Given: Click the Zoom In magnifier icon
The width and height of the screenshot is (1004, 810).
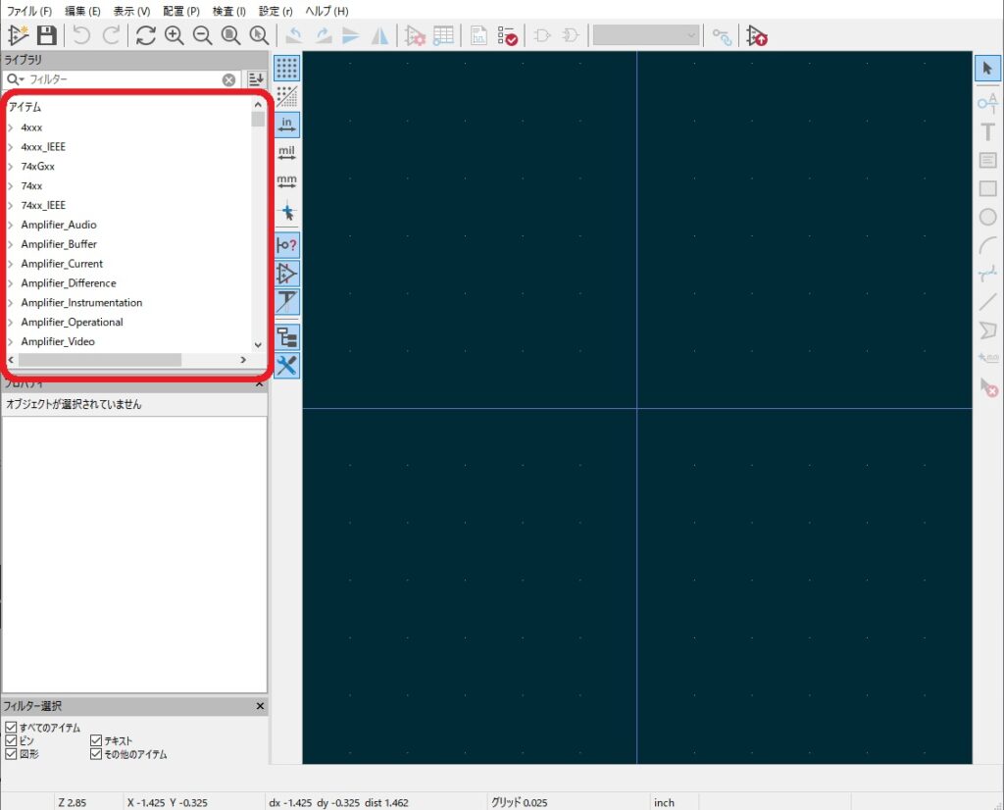Looking at the screenshot, I should 175,35.
